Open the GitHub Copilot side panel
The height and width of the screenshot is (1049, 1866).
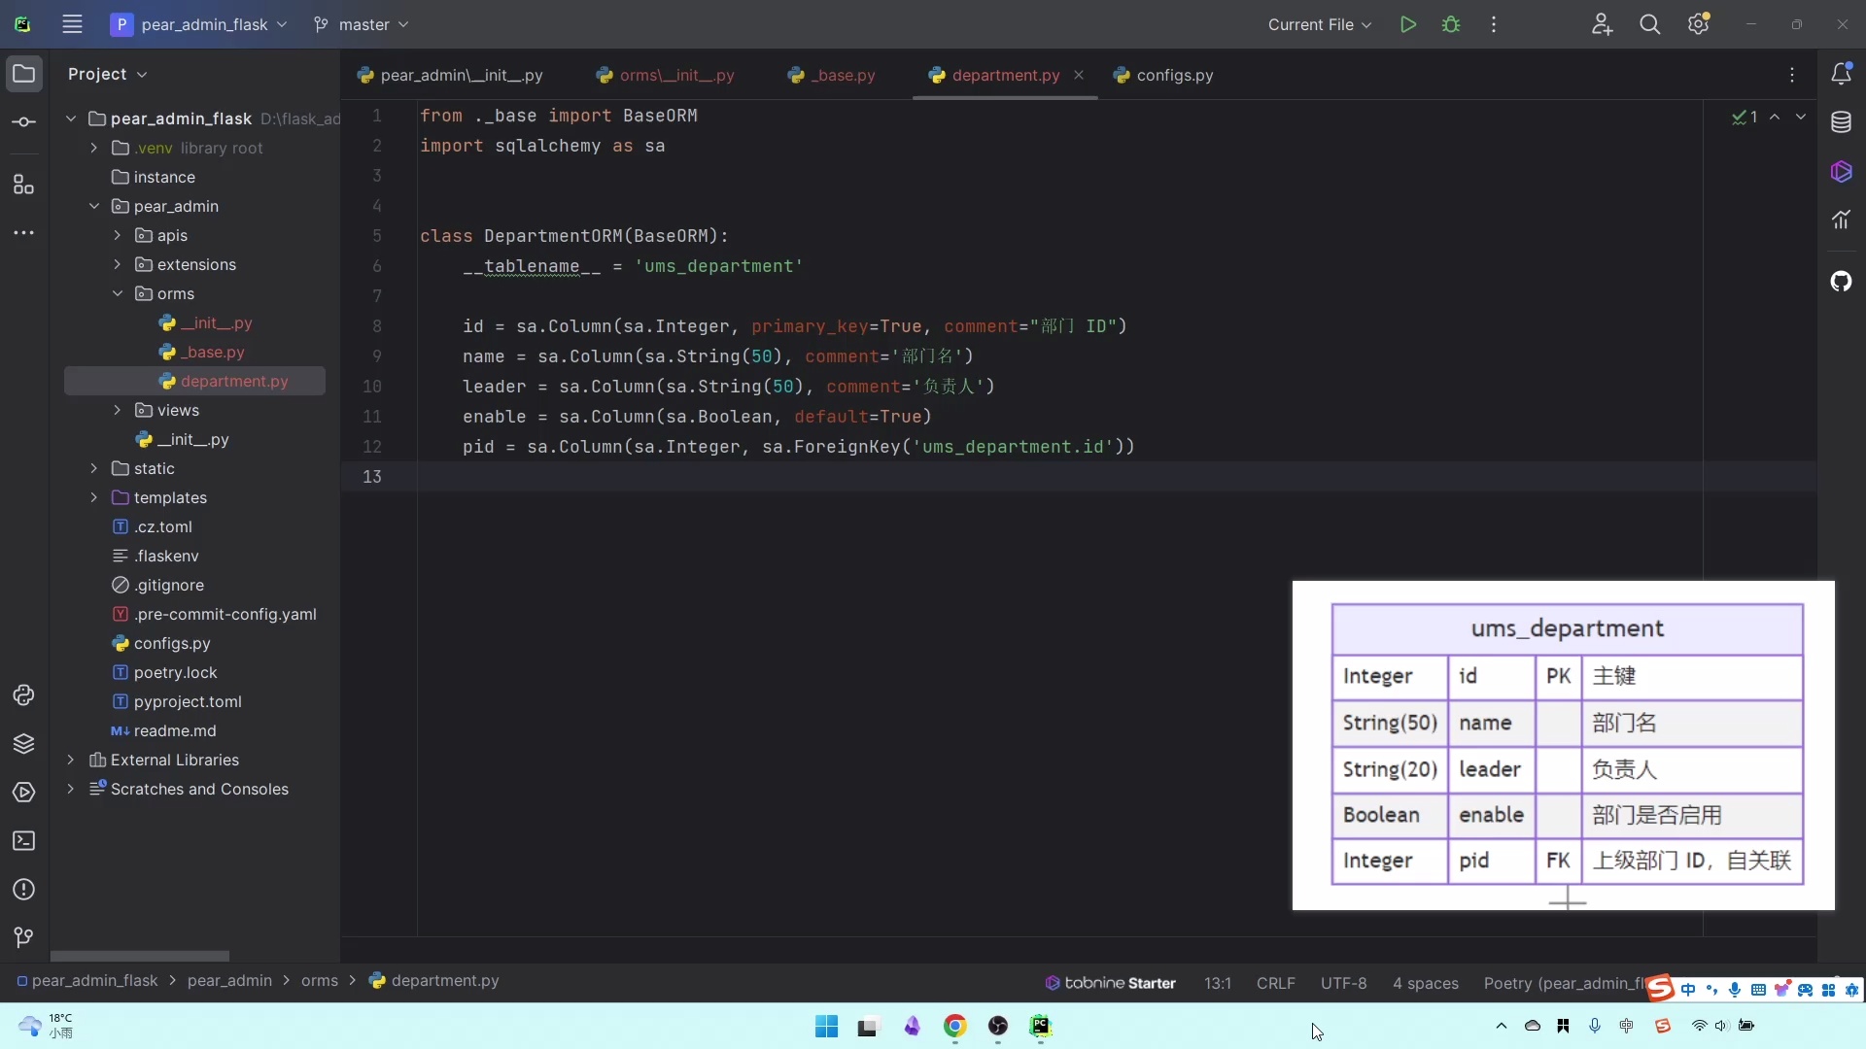(1841, 282)
